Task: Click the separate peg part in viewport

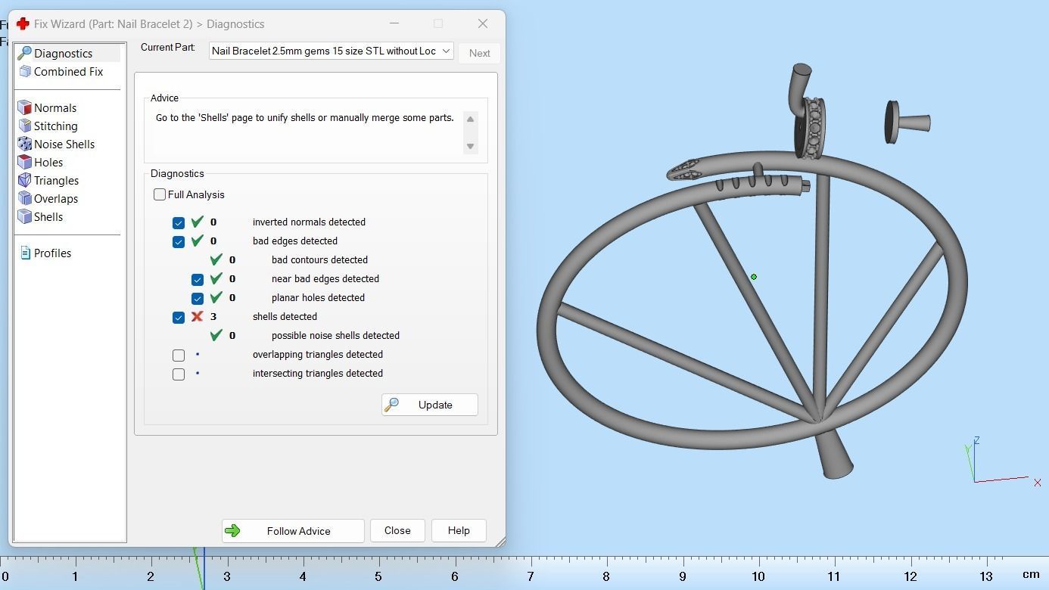Action: pos(907,123)
